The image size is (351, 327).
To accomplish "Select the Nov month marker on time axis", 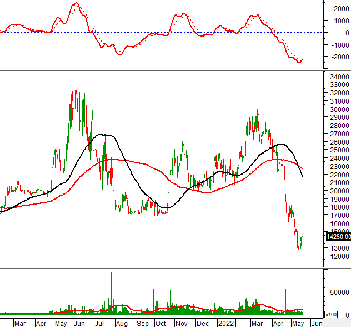I will [x=181, y=323].
